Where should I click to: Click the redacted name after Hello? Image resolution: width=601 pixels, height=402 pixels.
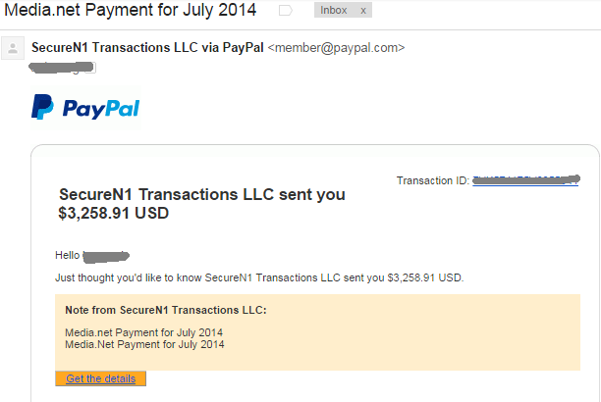click(106, 256)
